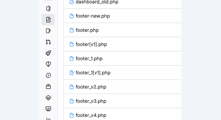Open the shield Security icon
This screenshot has width=221, height=120.
pyautogui.click(x=48, y=64)
